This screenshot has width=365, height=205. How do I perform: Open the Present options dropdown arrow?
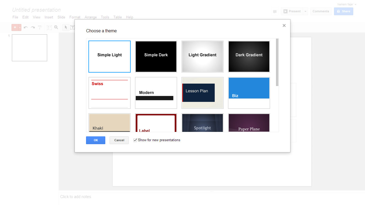pos(306,11)
